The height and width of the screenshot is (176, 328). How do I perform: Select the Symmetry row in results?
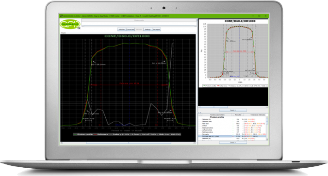[232, 134]
